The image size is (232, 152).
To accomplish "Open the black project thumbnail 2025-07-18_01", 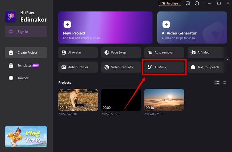I will tap(121, 100).
